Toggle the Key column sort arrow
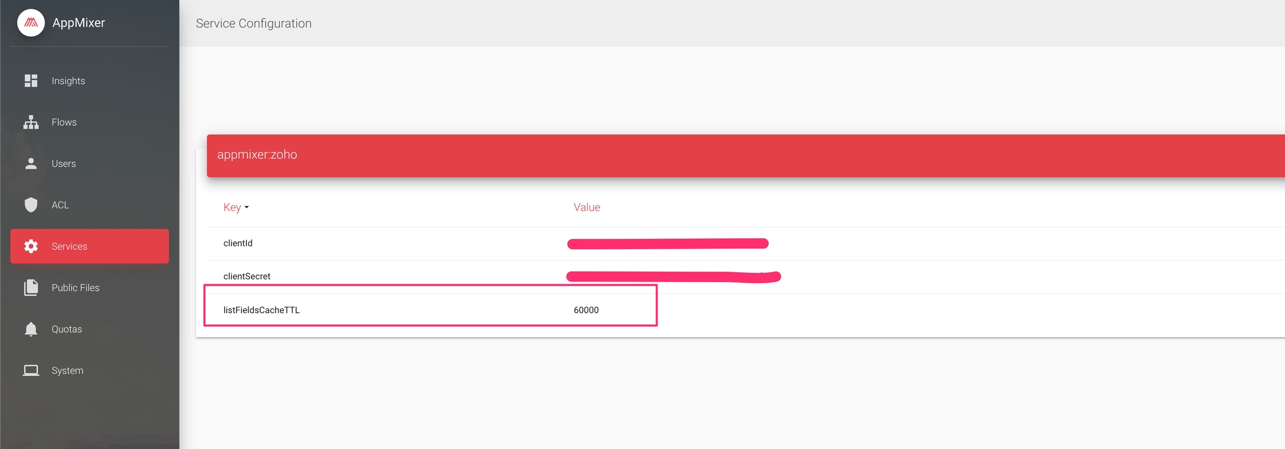This screenshot has width=1285, height=449. (x=247, y=207)
